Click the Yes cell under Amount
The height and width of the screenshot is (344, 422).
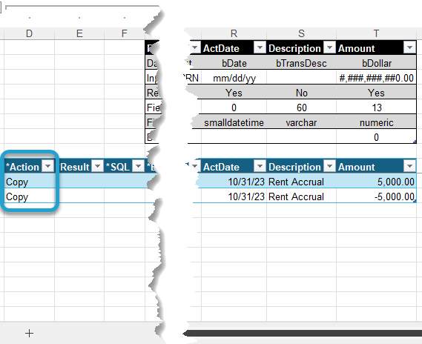click(376, 93)
